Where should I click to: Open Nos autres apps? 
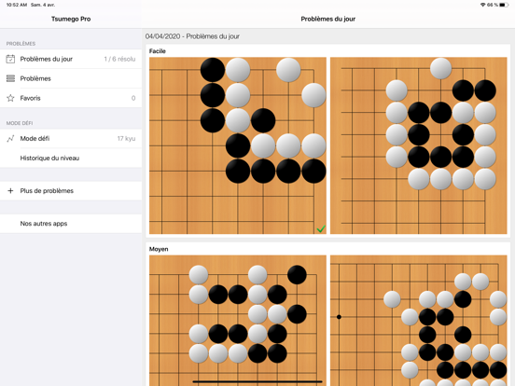coord(71,224)
